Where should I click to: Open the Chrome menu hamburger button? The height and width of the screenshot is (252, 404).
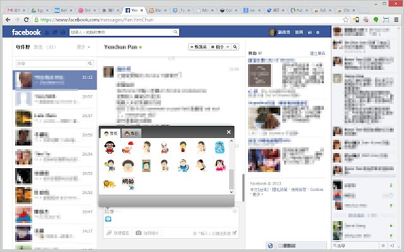(x=396, y=20)
